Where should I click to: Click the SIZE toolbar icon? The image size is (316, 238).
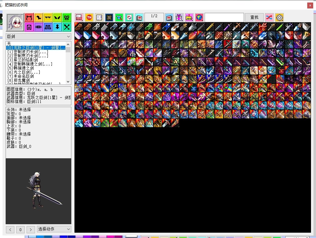(x=79, y=18)
